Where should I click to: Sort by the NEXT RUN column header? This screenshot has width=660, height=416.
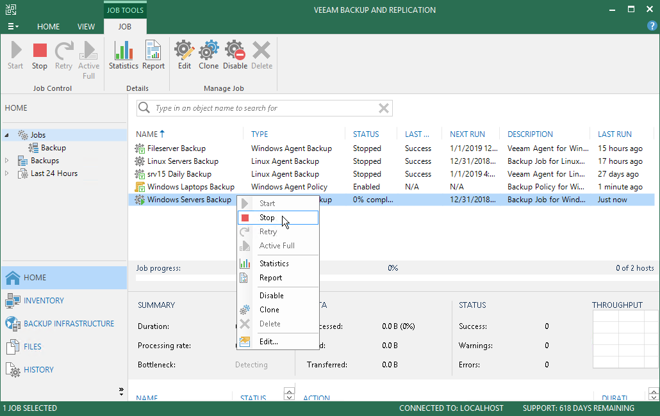pyautogui.click(x=467, y=134)
